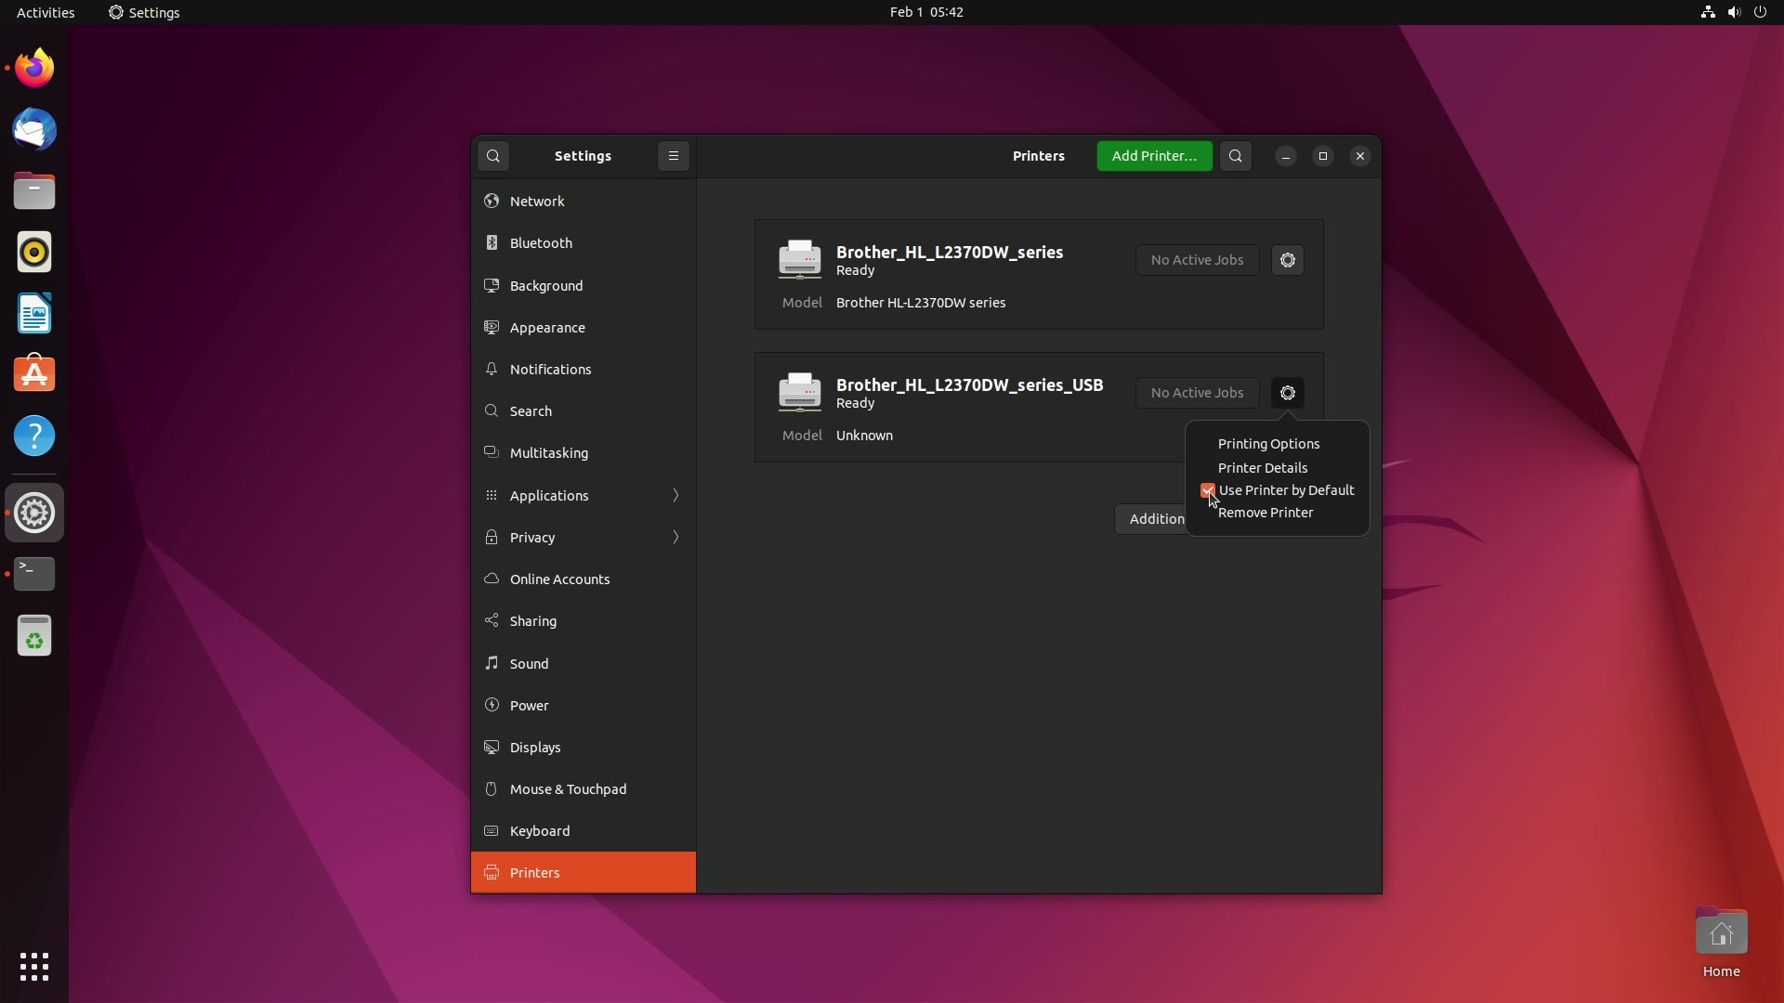
Task: Minimize the Settings window
Action: coord(1286,156)
